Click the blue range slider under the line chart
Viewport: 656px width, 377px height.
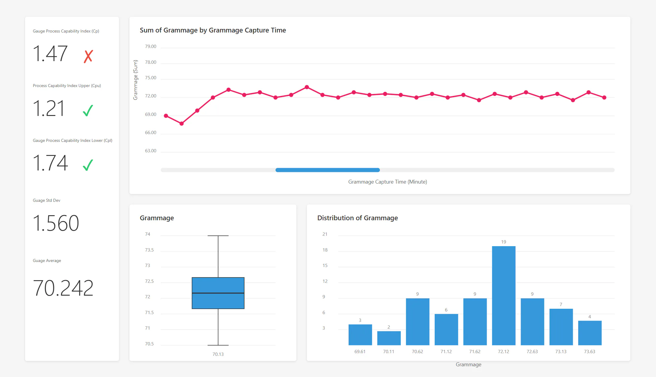point(327,170)
